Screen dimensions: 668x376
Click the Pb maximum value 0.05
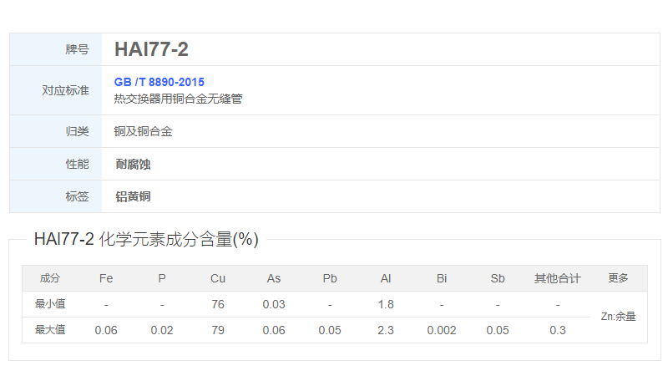[330, 330]
